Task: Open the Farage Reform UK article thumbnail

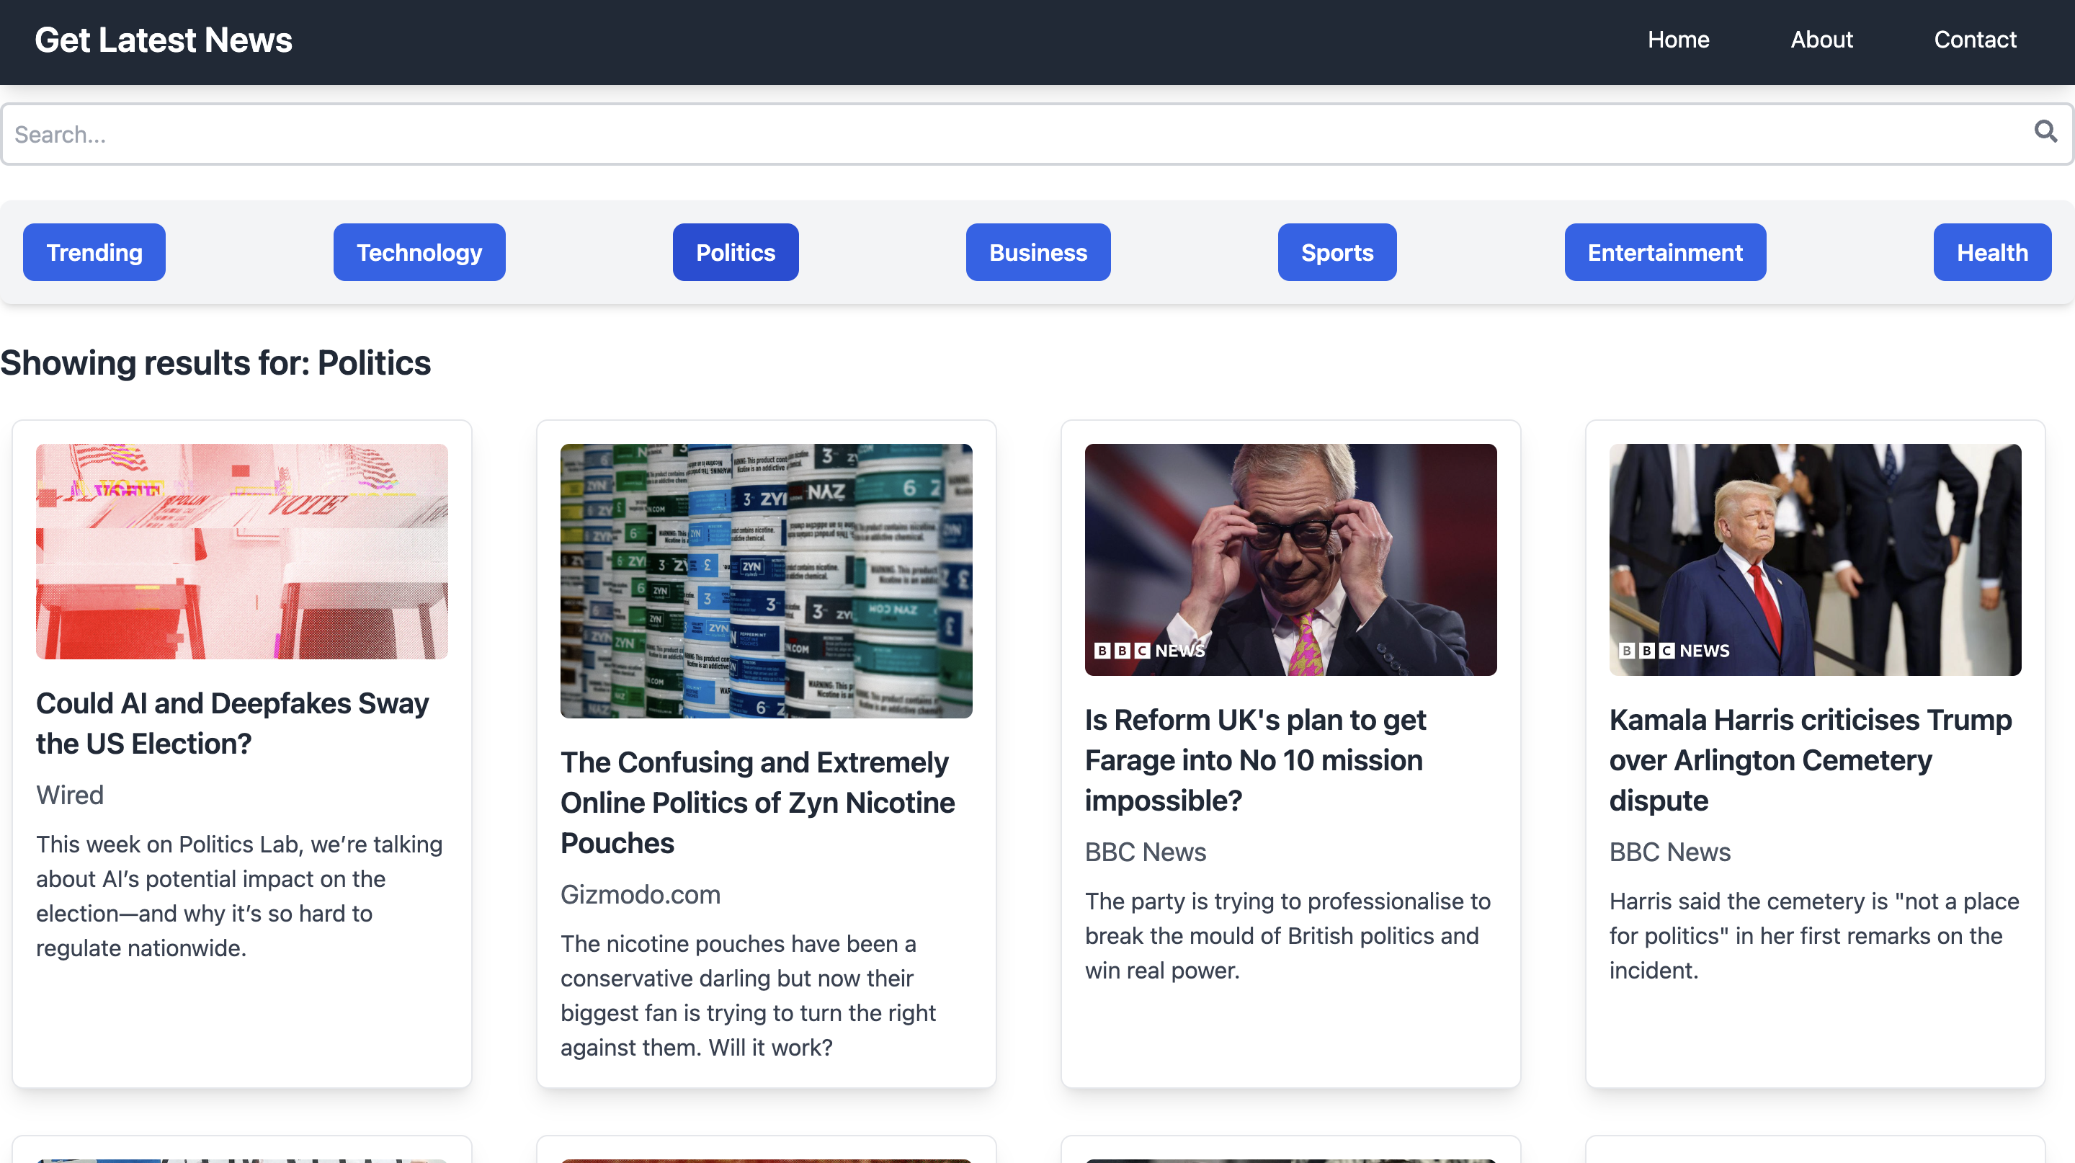Action: (1290, 560)
